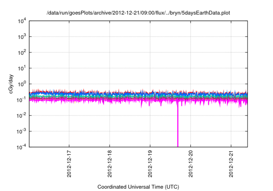
Task: Click the 2012-12-20 date label
Action: pyautogui.click(x=191, y=164)
